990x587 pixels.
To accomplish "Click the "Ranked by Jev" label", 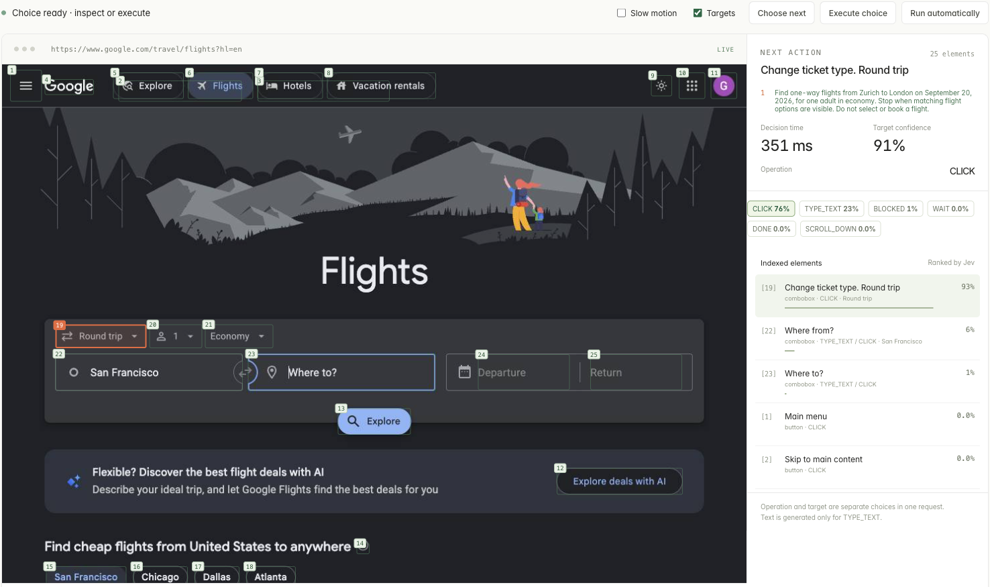I will [x=951, y=262].
